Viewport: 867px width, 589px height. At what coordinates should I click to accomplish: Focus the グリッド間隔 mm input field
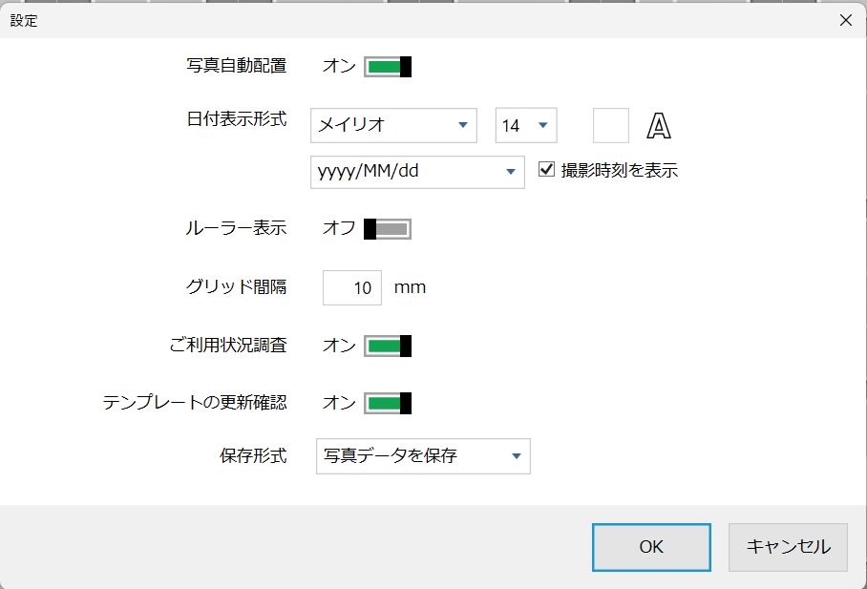[x=352, y=287]
